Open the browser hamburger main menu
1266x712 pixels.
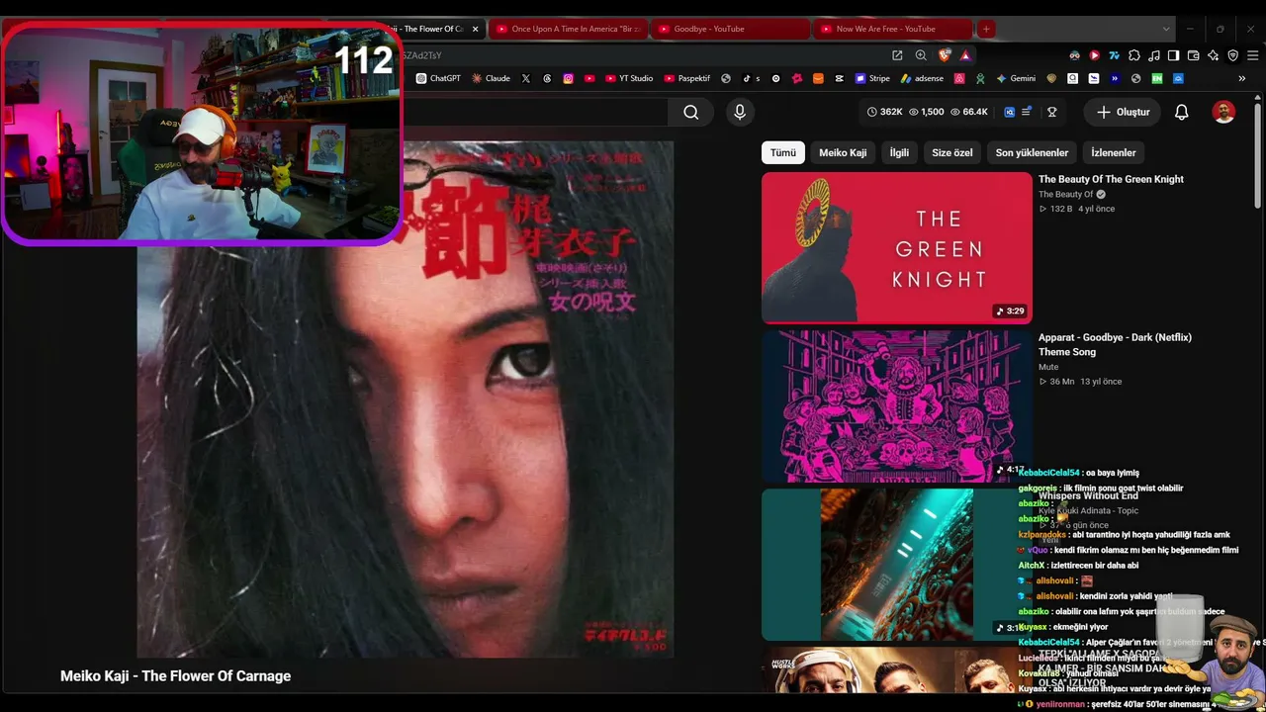1252,55
